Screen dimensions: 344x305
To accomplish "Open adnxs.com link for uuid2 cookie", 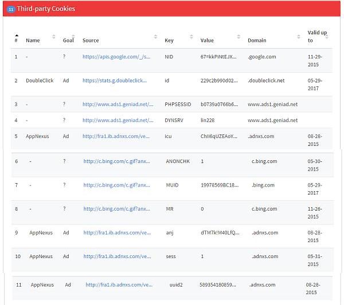I will point(119,284).
